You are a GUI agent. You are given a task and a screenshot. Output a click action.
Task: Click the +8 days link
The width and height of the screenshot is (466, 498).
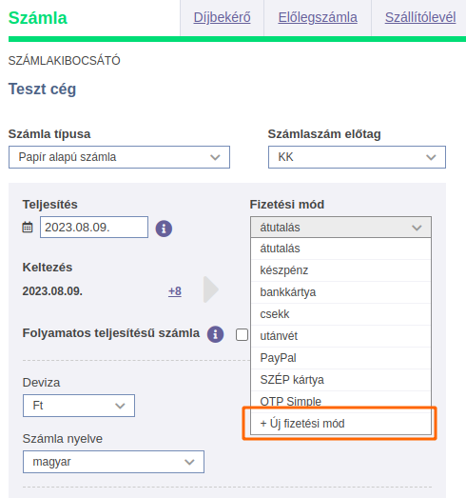(175, 291)
